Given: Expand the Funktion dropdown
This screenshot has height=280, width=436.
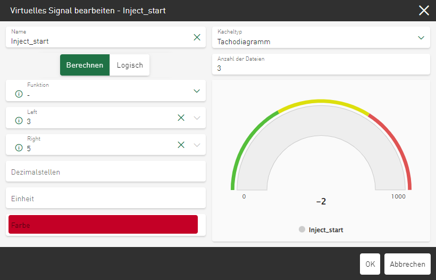Looking at the screenshot, I should [x=197, y=90].
